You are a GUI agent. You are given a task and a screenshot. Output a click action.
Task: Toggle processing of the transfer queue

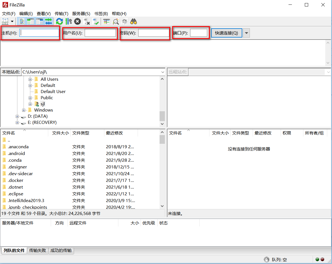[68, 21]
